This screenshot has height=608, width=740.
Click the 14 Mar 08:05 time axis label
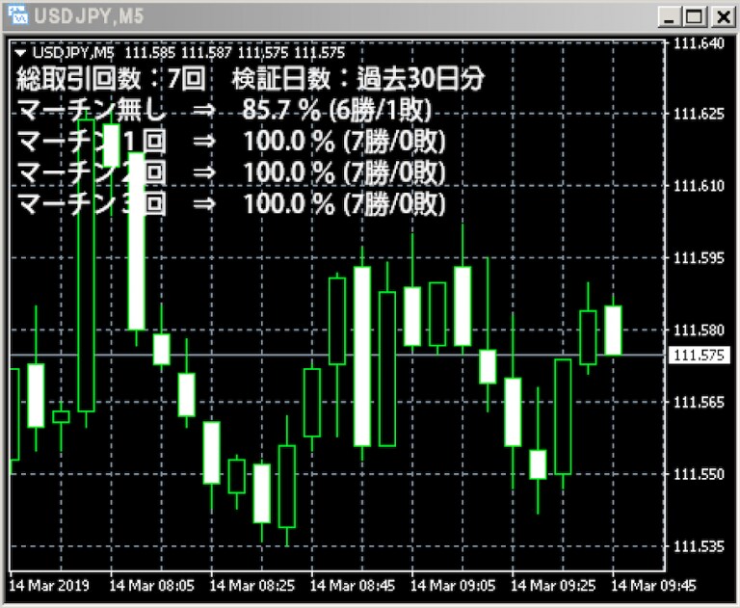(151, 586)
